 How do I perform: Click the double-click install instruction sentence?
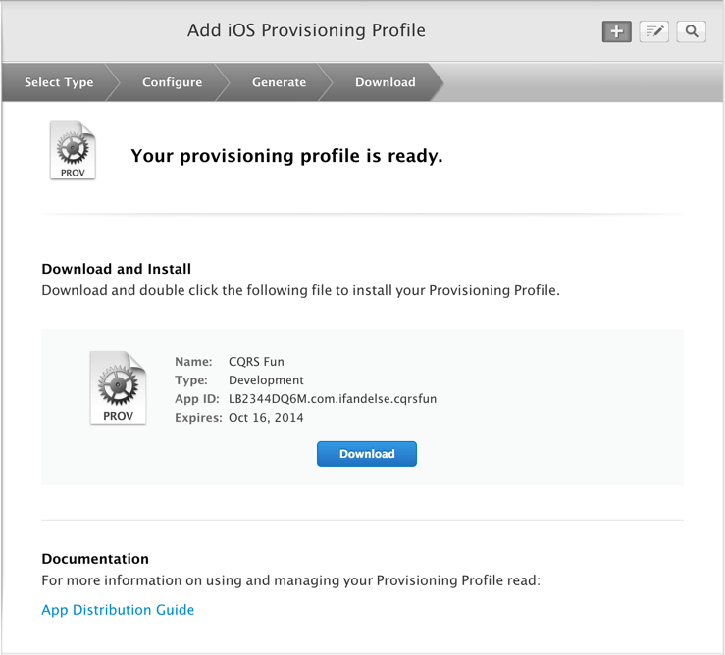pyautogui.click(x=300, y=291)
